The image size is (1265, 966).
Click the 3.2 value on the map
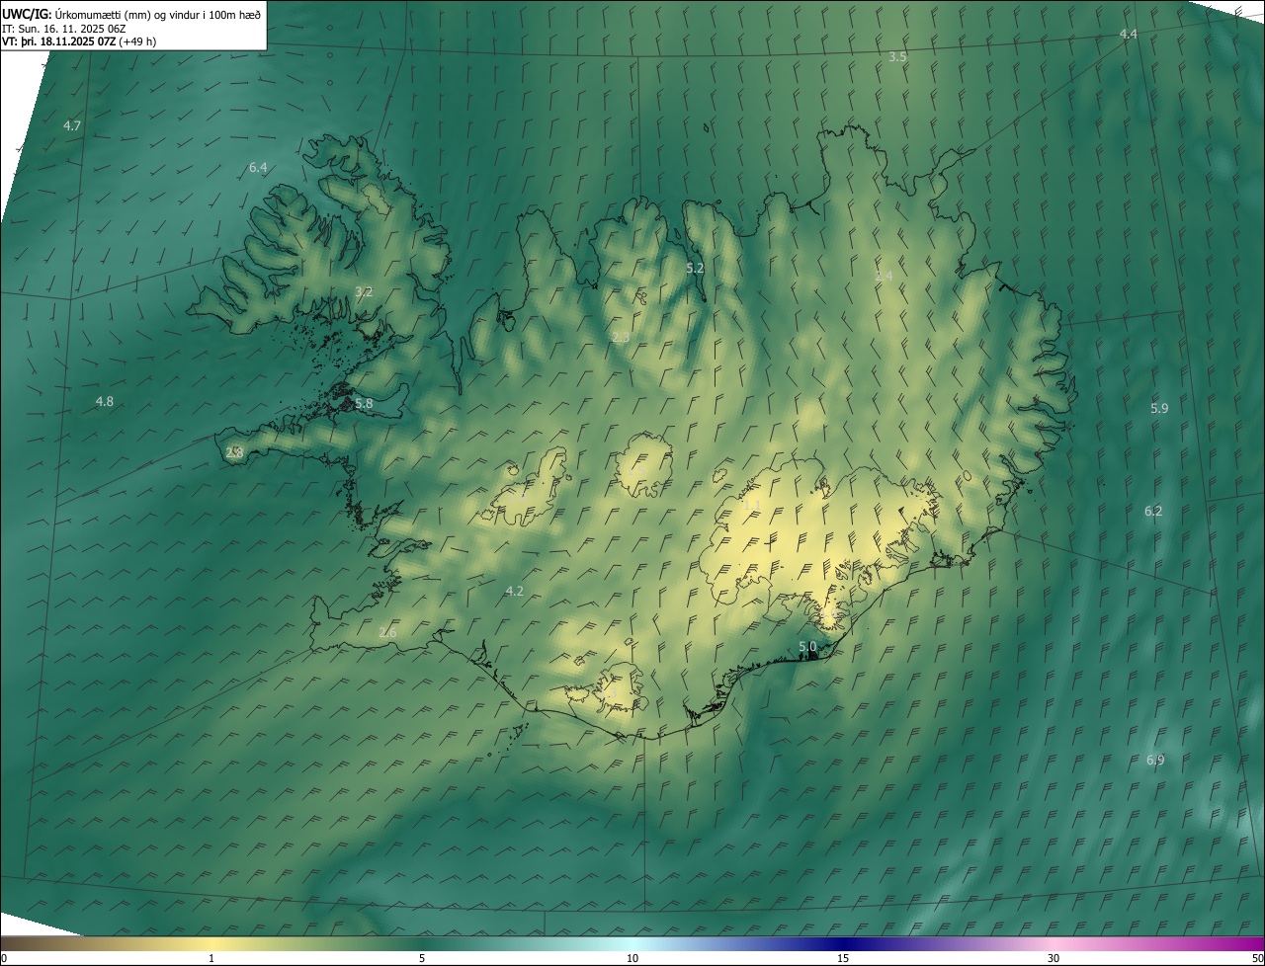(x=364, y=291)
